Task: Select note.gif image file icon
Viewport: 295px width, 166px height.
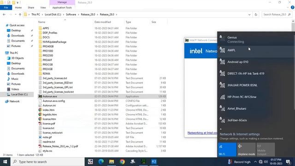Action: (x=40, y=137)
